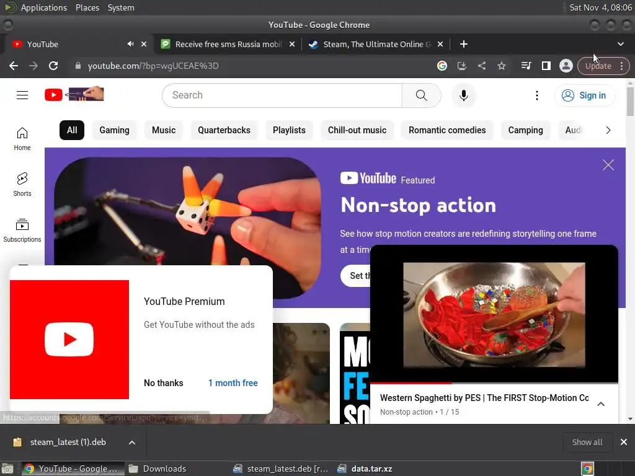Go to Home in sidebar
This screenshot has height=476, width=635.
(x=22, y=139)
